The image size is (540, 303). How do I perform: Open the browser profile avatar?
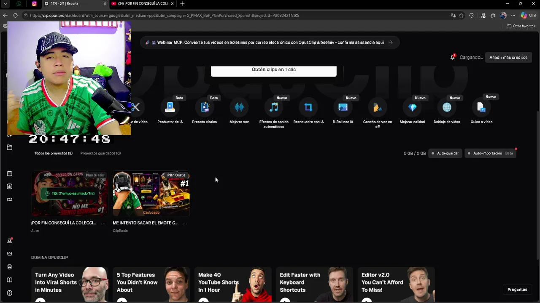(x=503, y=16)
